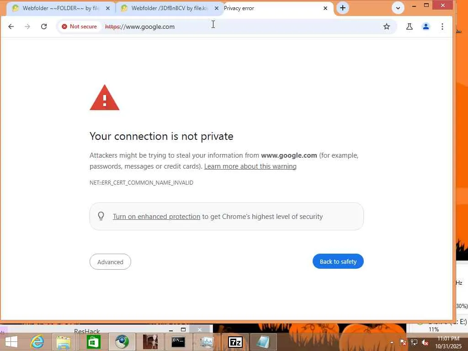Bookmark this page with the star icon
The width and height of the screenshot is (468, 351).
coord(387,27)
